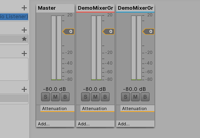Select Attenuation on the red-underlined DemoMixerGr strip
The height and width of the screenshot is (138, 200).
[97, 108]
